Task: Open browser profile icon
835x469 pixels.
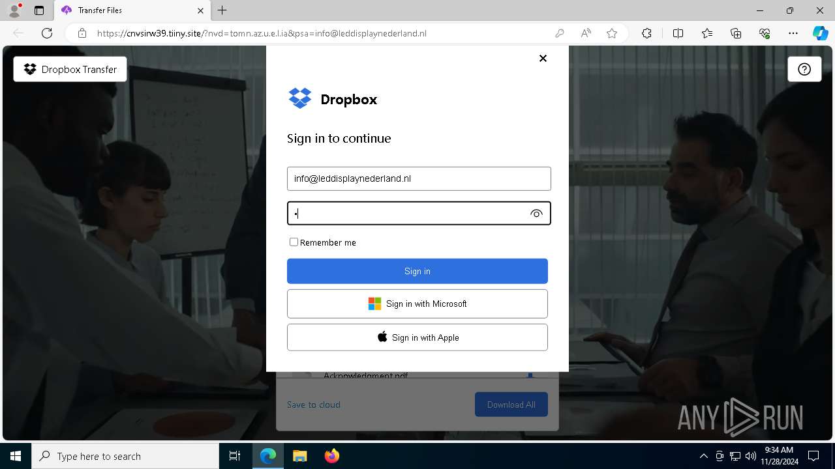Action: click(x=14, y=10)
